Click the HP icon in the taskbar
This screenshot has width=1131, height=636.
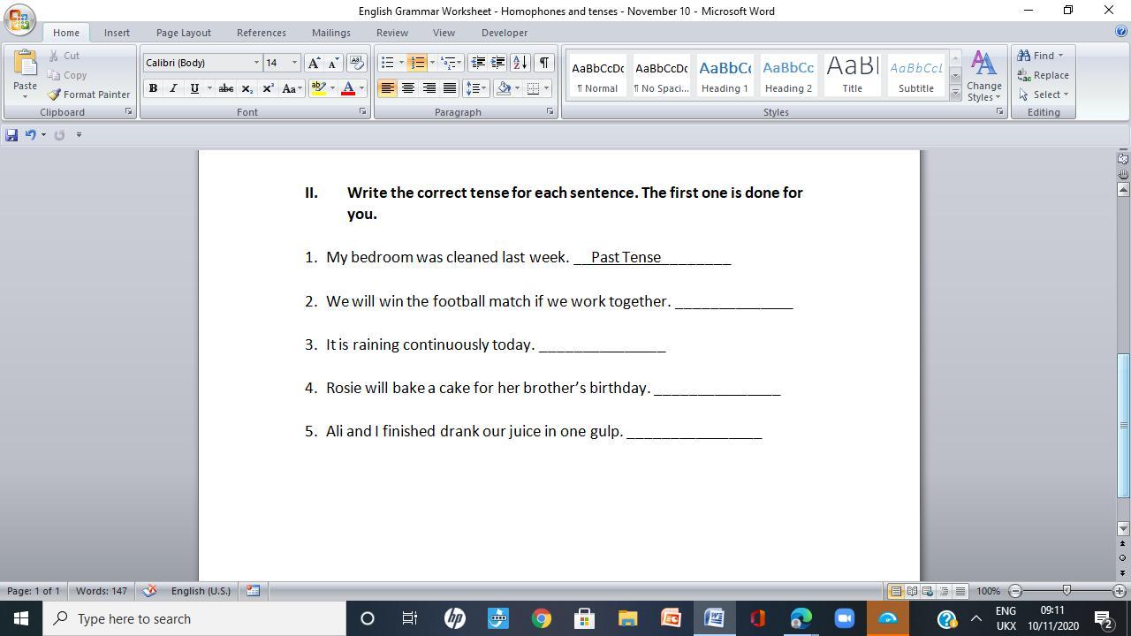click(x=455, y=618)
